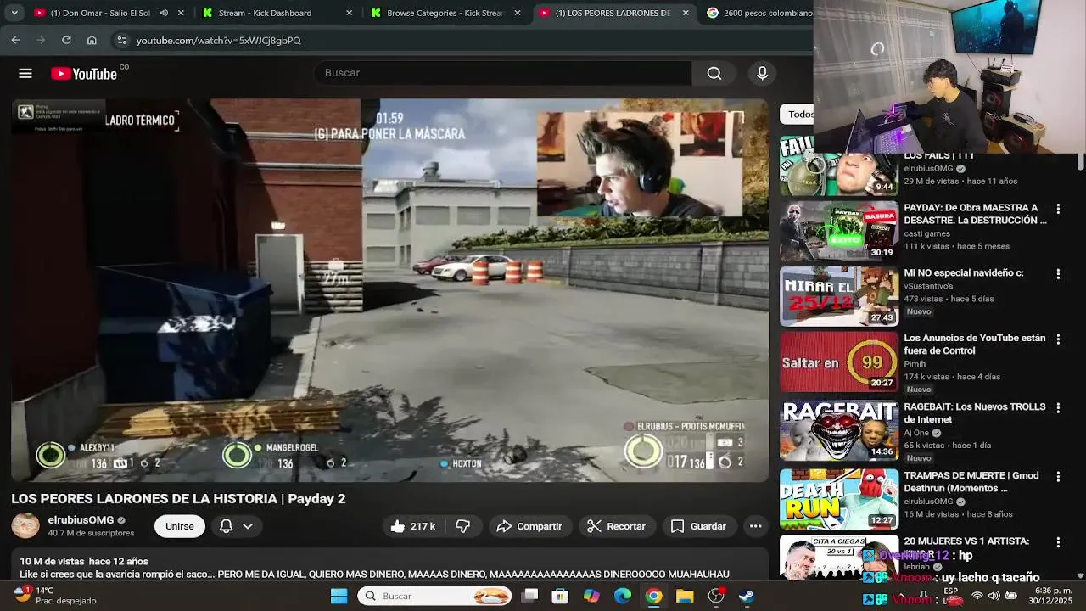Open the YouTube hamburger guide menu
This screenshot has width=1086, height=611.
(x=25, y=74)
